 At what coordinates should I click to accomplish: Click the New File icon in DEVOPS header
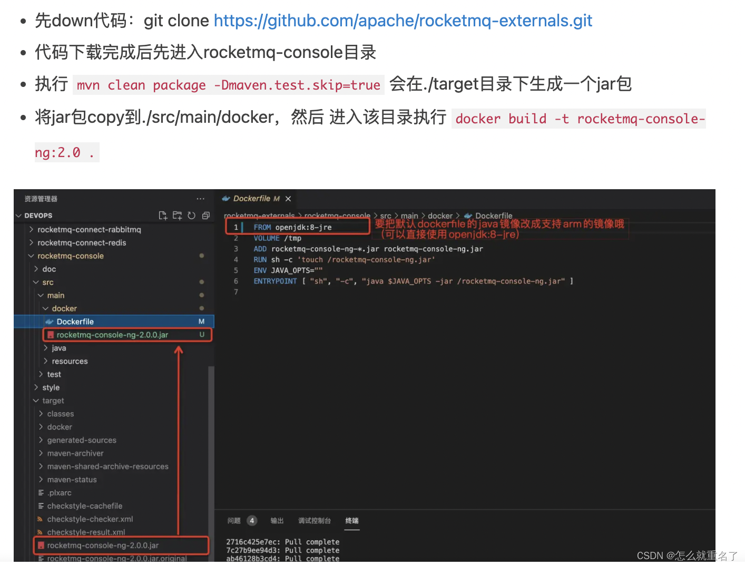(x=163, y=216)
